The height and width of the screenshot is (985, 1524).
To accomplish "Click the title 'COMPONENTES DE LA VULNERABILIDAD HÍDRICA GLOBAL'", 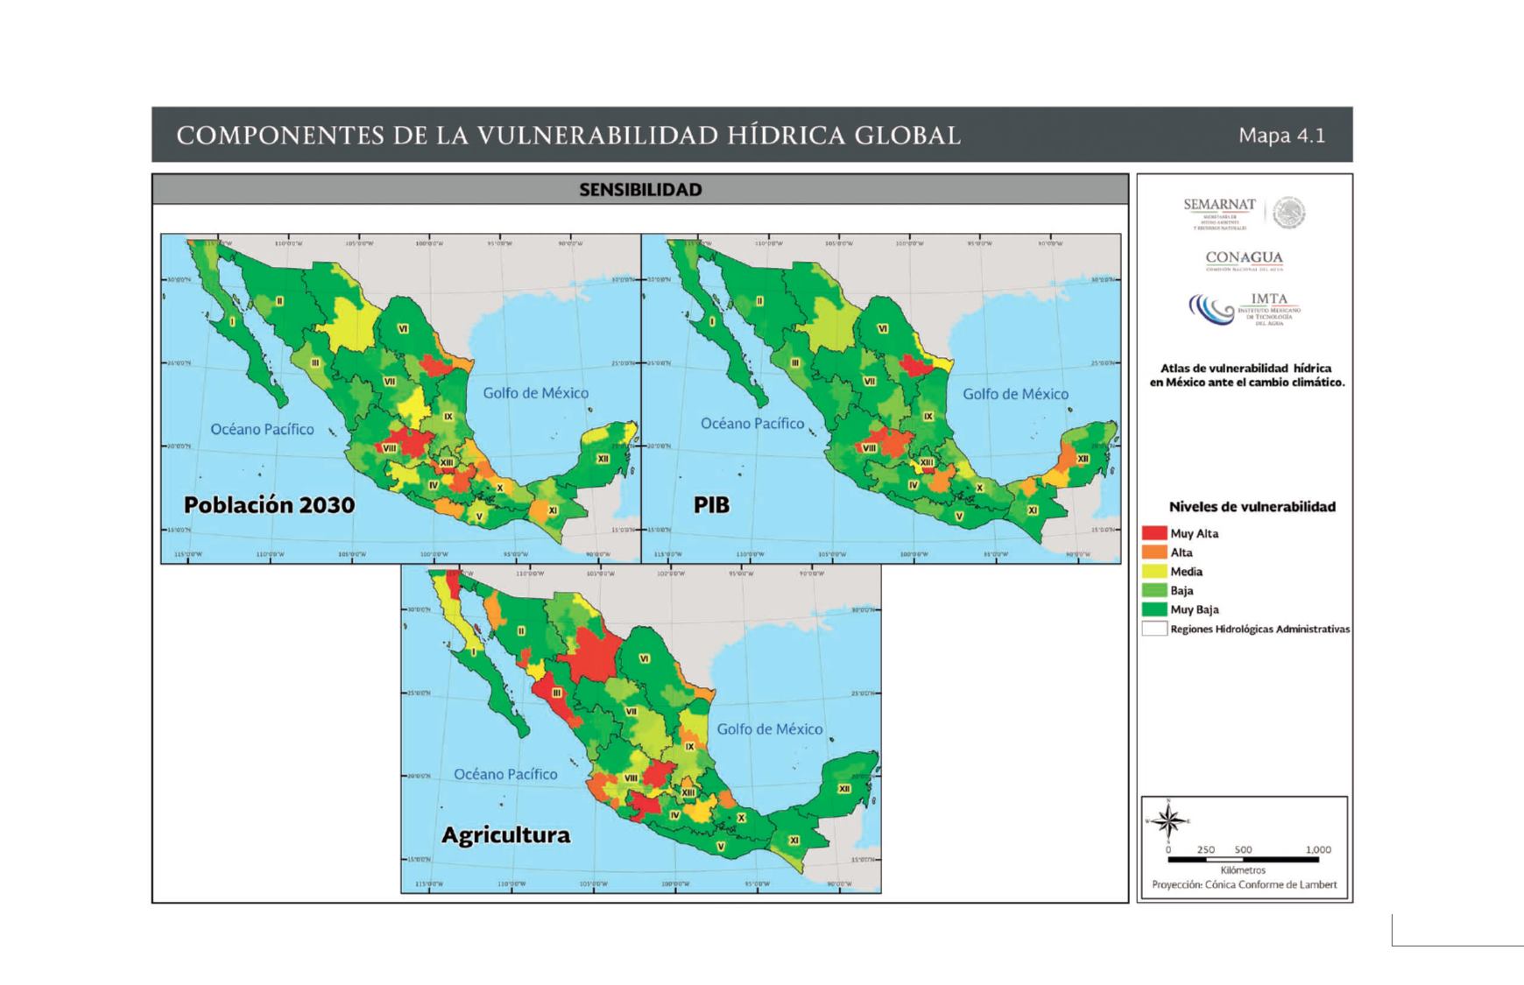I will pyautogui.click(x=568, y=136).
